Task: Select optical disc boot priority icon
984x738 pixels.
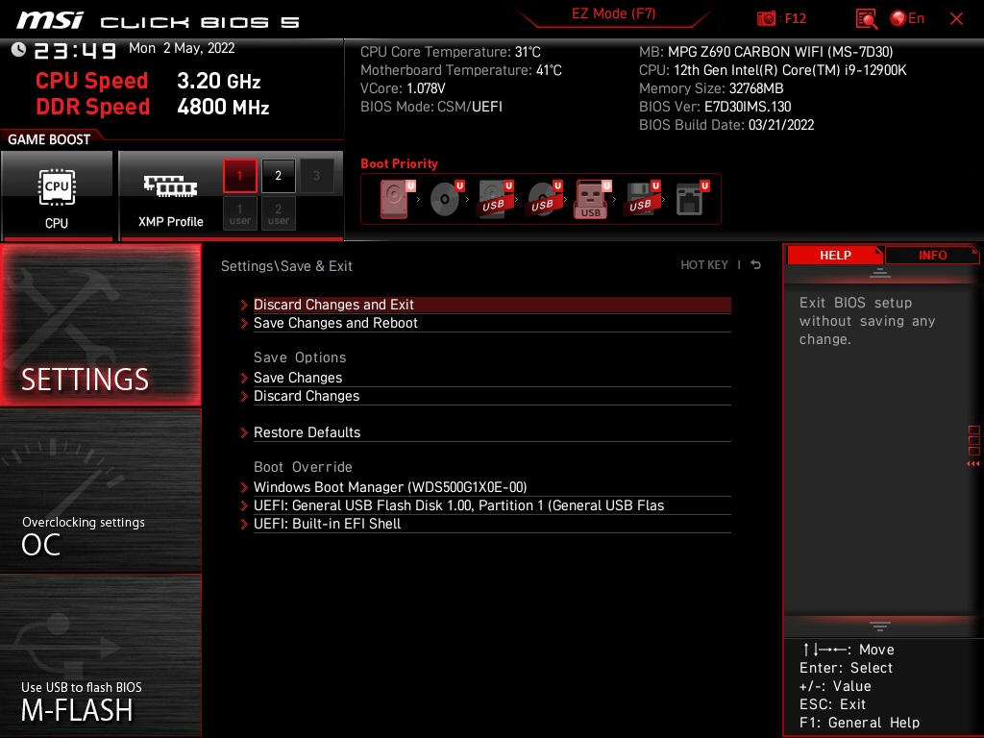Action: click(446, 199)
